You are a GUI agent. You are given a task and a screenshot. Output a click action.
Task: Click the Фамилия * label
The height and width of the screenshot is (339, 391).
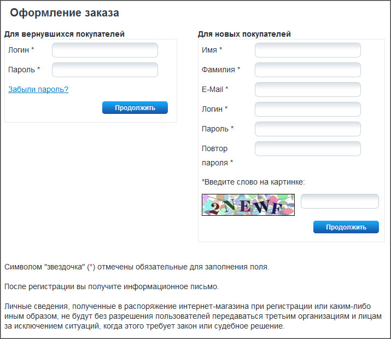tap(221, 70)
